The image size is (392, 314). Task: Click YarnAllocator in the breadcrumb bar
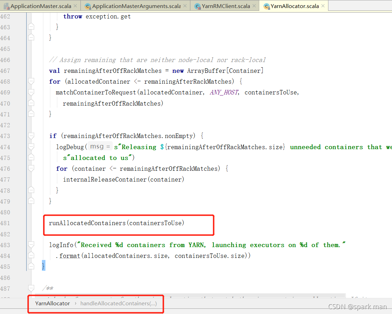coord(52,303)
